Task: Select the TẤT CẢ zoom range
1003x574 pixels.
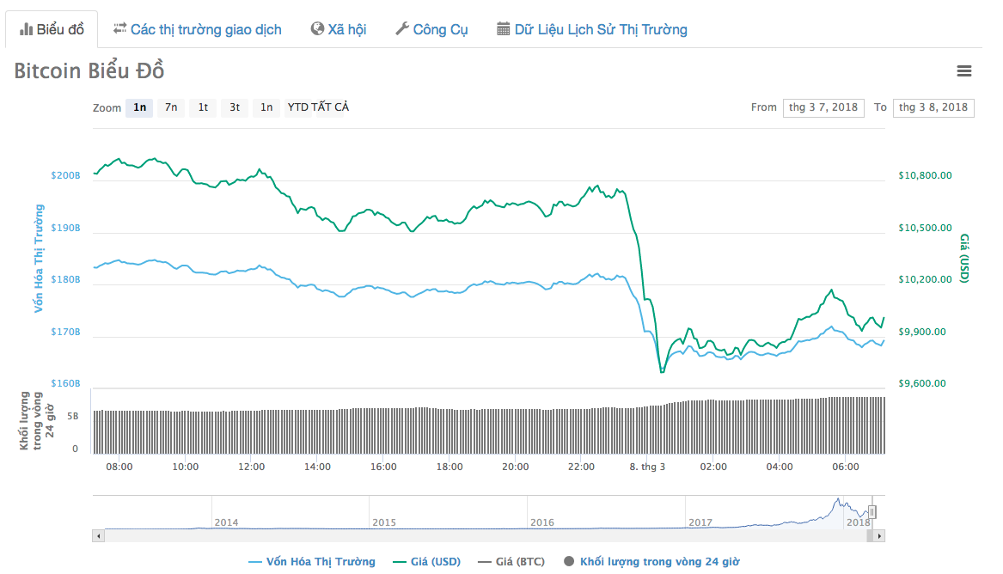Action: point(330,107)
